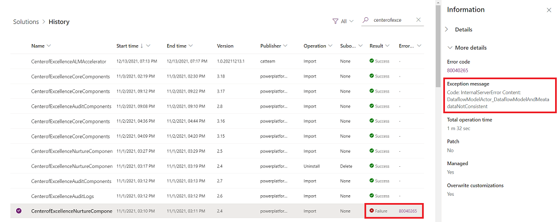This screenshot has height=222, width=559.
Task: Click into the centerofexce search field
Action: tap(392, 20)
